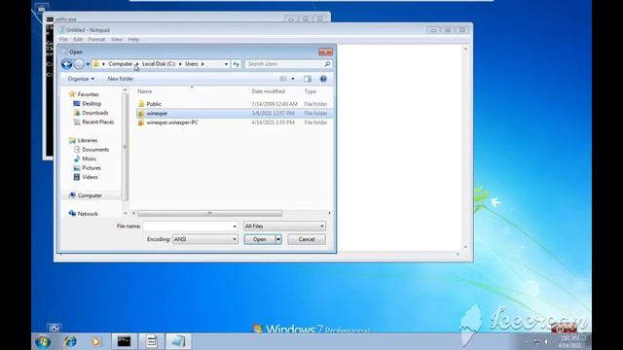Click the Refresh button next to address bar

pyautogui.click(x=237, y=64)
